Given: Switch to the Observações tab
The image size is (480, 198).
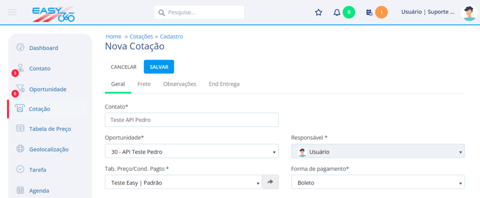Looking at the screenshot, I should (x=180, y=84).
